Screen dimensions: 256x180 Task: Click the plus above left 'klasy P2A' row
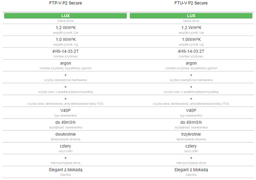coord(65,98)
